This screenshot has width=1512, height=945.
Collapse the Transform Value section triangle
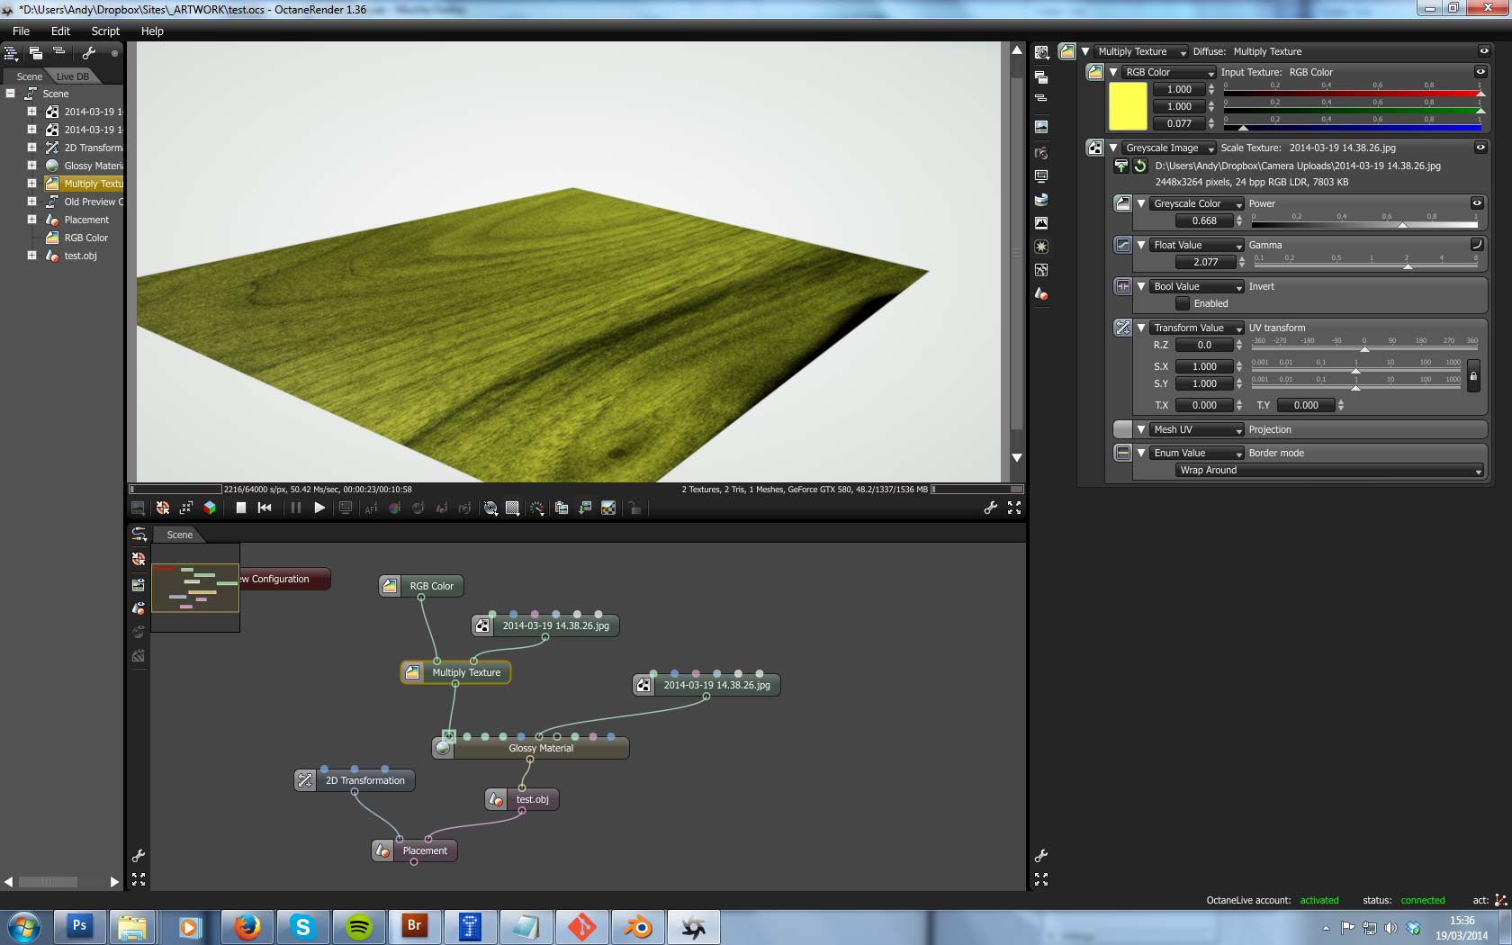(x=1141, y=328)
